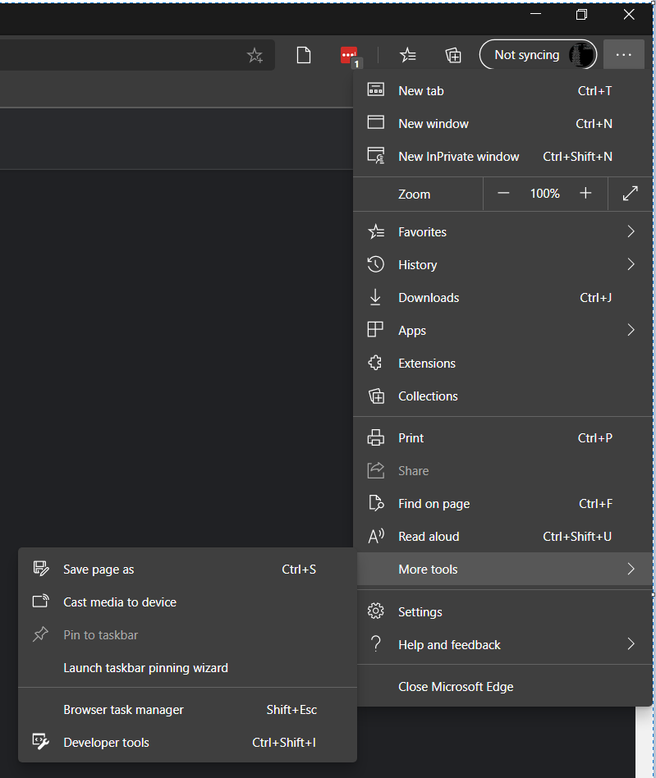
Task: Open Downloads from the menu
Action: pyautogui.click(x=502, y=298)
